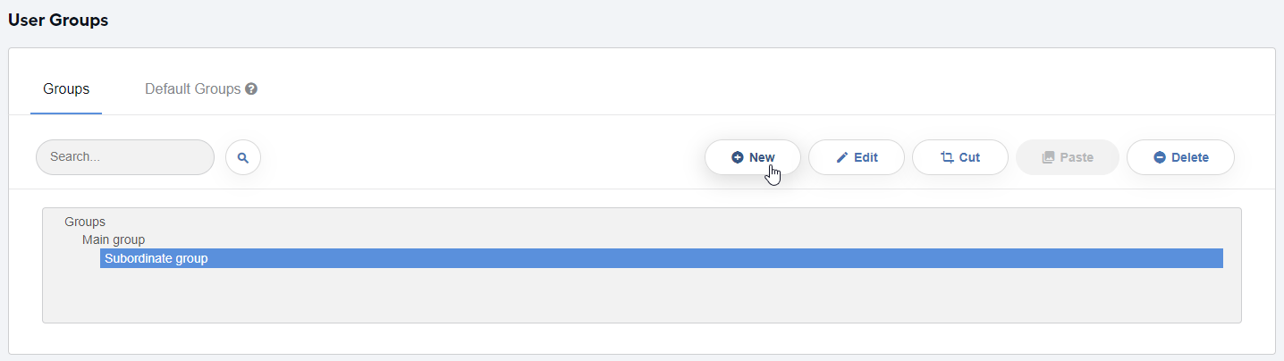The image size is (1284, 361).
Task: Switch to the Groups tab
Action: point(66,89)
